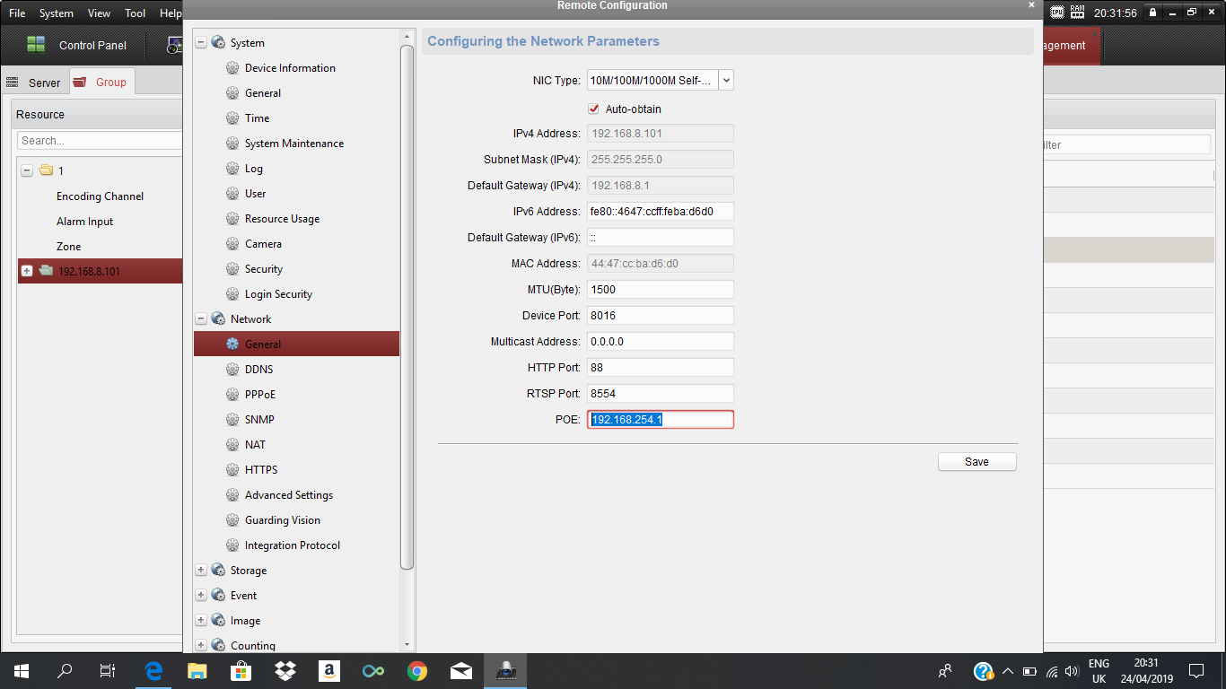Expand the Storage tree section
Viewport: 1226px width, 689px height.
201,571
